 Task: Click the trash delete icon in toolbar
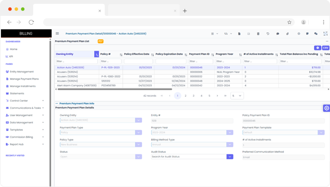coord(258,33)
